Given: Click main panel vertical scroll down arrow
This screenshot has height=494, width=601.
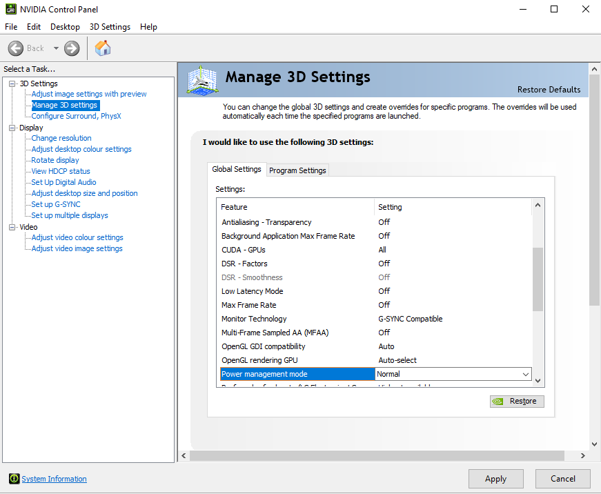Looking at the screenshot, I should click(594, 444).
